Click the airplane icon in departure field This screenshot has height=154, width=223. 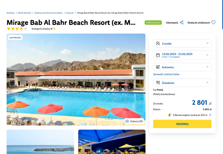[158, 67]
